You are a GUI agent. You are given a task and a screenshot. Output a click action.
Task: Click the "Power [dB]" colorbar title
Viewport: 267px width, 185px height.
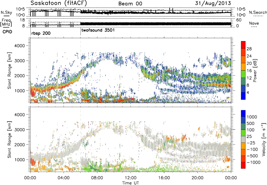click(x=255, y=70)
